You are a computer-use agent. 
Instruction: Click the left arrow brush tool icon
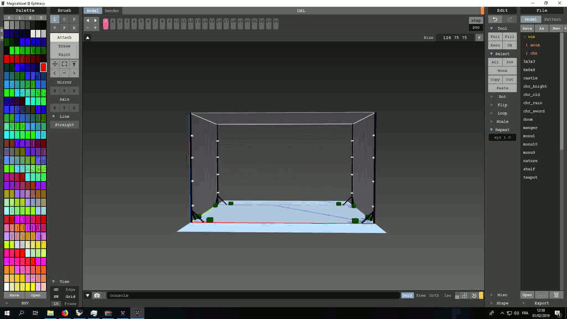coord(55,73)
